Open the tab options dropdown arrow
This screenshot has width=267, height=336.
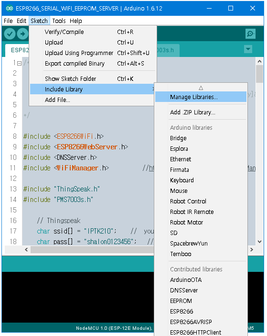click(248, 49)
